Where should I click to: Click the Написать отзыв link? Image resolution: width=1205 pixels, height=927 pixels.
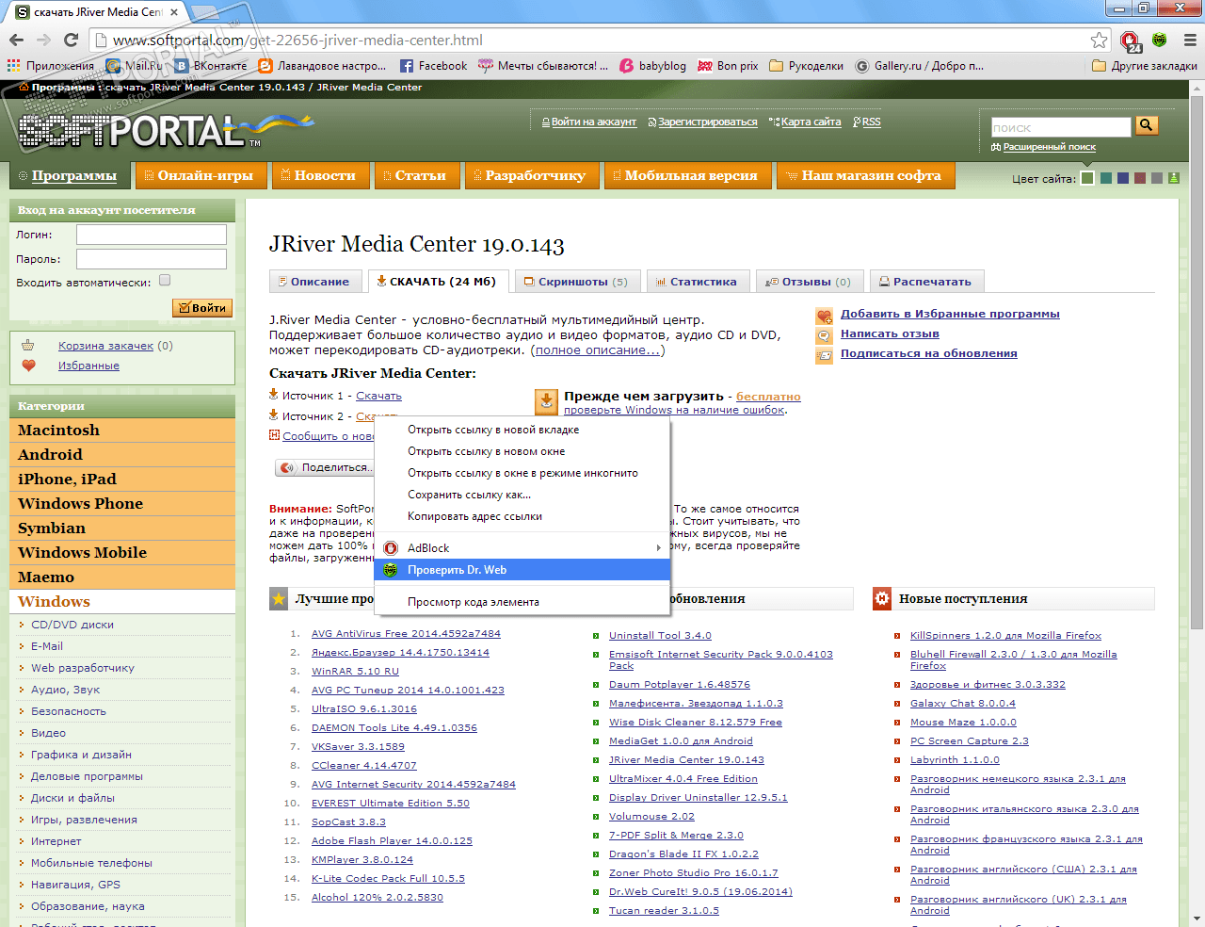click(x=890, y=334)
